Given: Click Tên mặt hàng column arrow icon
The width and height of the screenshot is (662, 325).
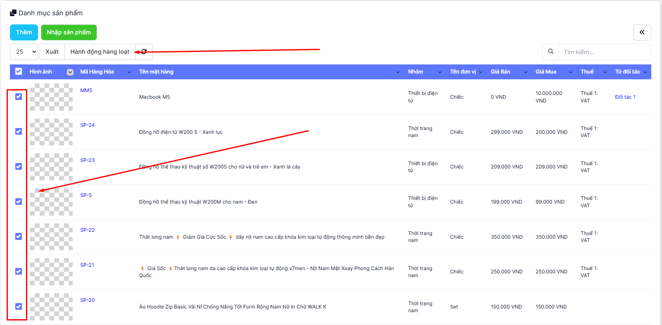Looking at the screenshot, I should [x=398, y=72].
